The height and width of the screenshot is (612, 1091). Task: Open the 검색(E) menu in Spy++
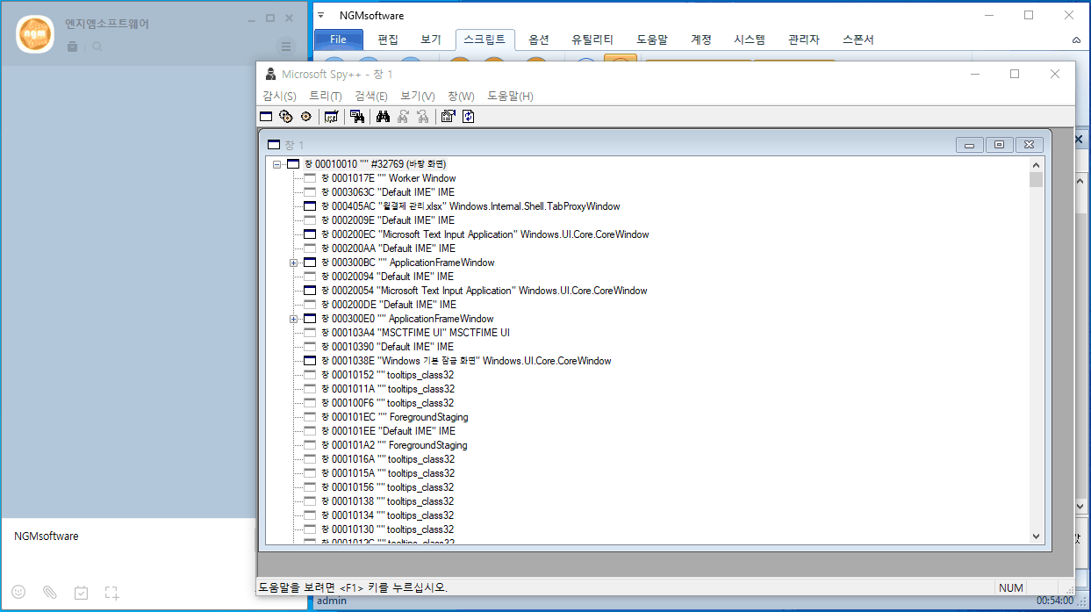(x=371, y=96)
